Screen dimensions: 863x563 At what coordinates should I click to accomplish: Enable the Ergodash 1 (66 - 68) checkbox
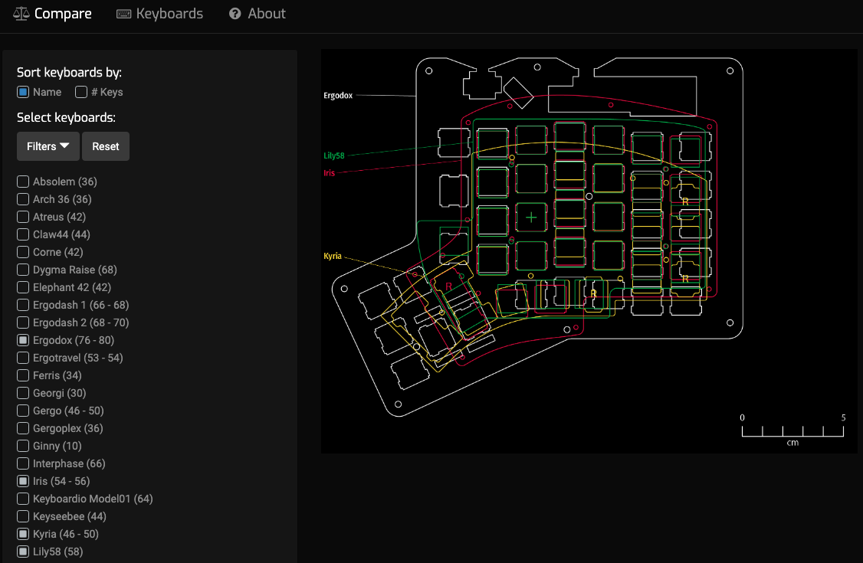click(23, 305)
